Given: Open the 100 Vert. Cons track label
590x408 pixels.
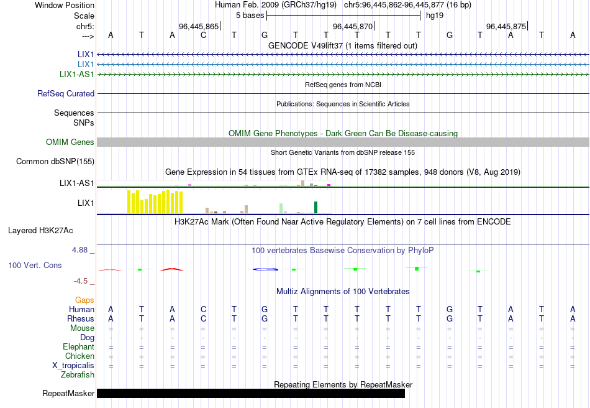Looking at the screenshot, I should [35, 265].
